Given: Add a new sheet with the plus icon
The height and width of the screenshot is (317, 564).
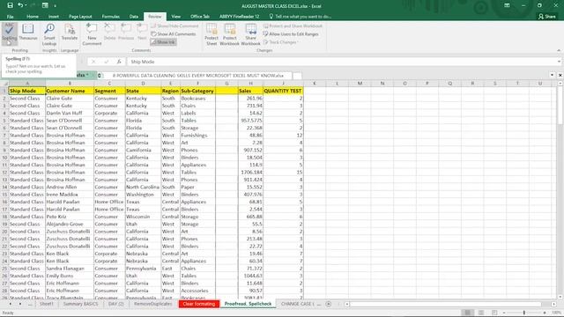Looking at the screenshot, I should [329, 304].
